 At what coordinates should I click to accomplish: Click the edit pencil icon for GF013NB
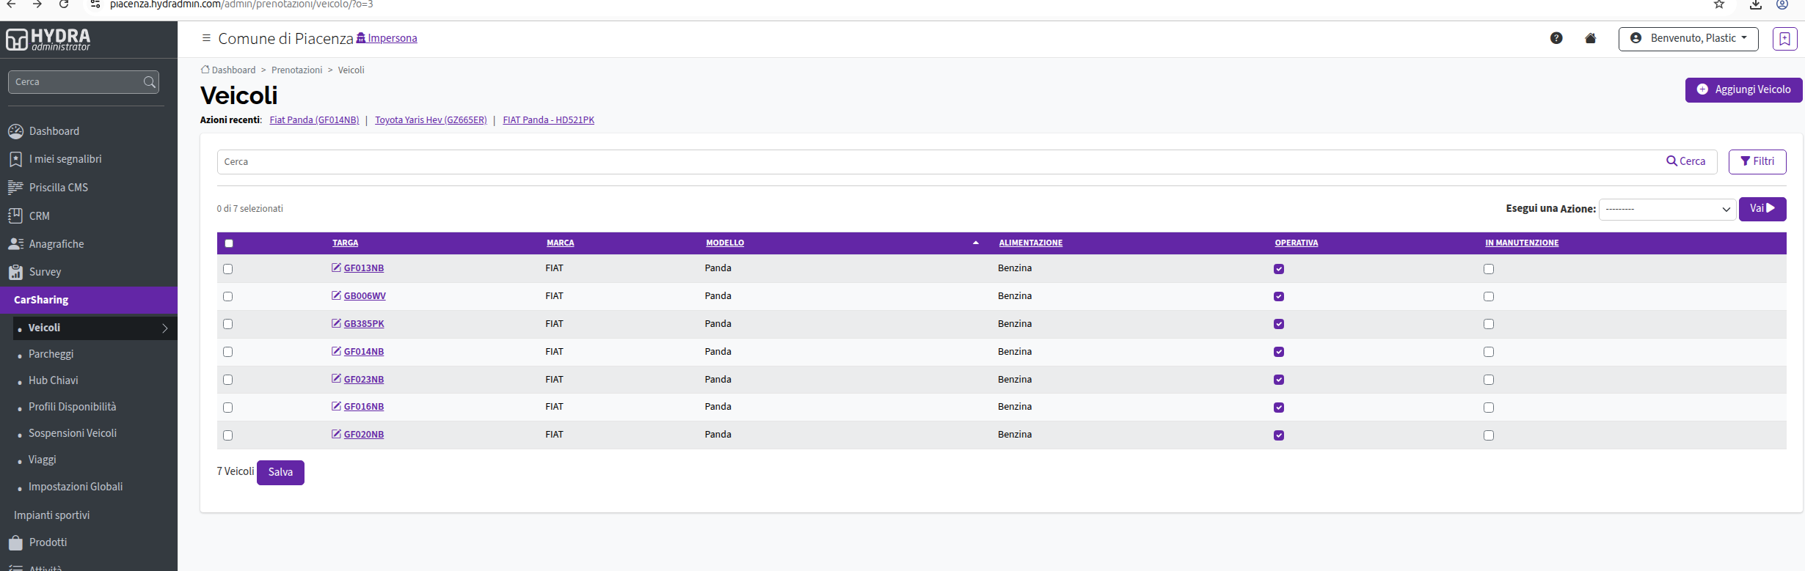click(336, 268)
